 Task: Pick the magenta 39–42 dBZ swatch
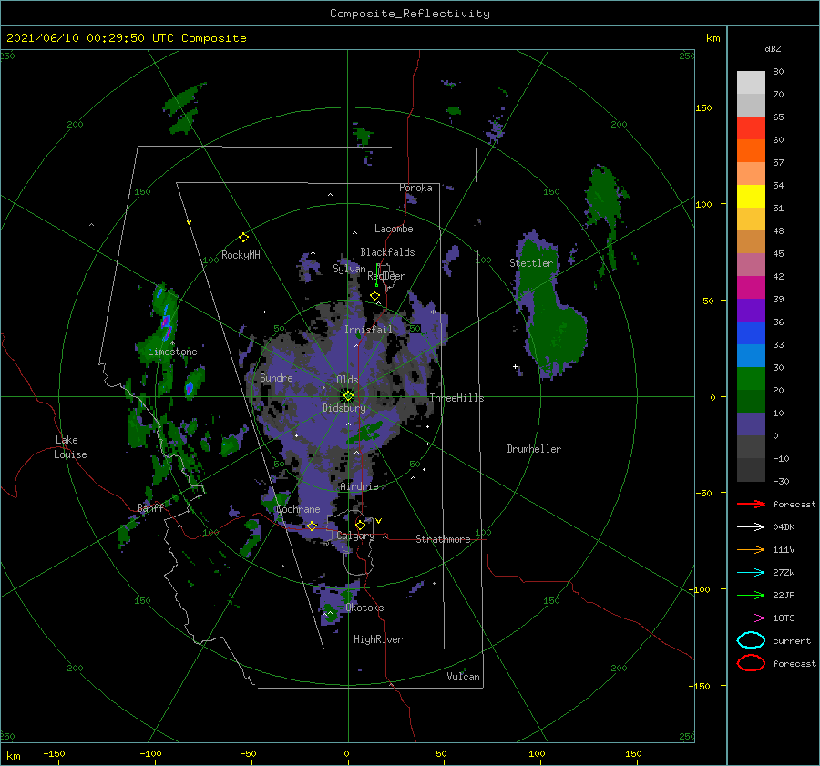751,288
